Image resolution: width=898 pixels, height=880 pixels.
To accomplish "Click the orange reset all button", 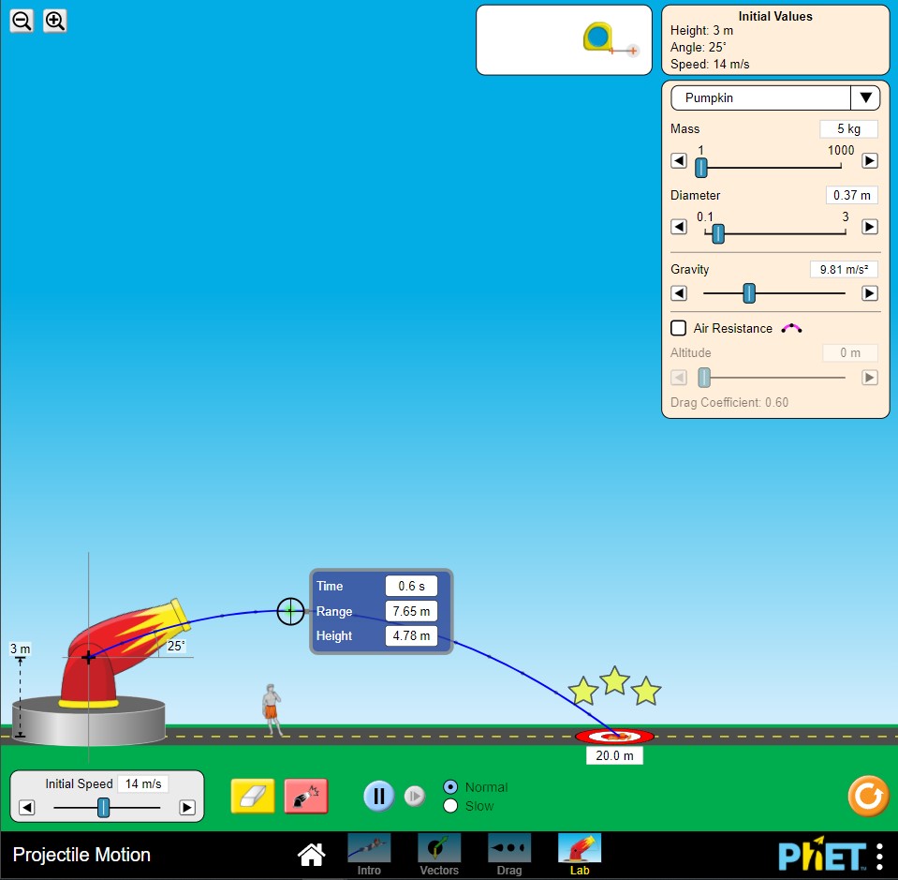I will [867, 797].
